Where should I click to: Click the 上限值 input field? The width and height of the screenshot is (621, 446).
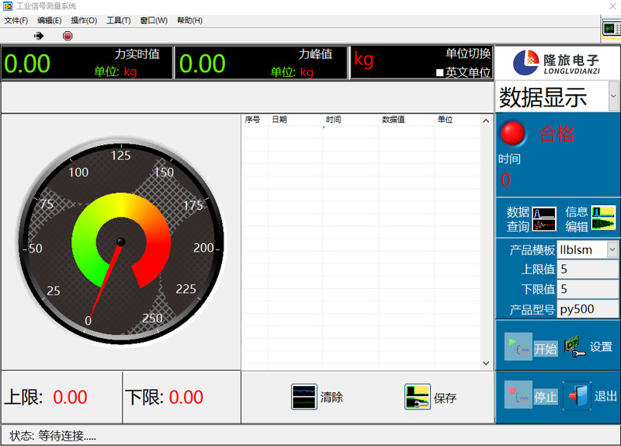pyautogui.click(x=588, y=270)
